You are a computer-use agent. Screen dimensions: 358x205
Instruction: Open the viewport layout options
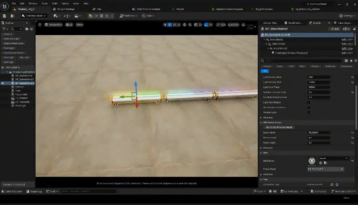click(251, 27)
